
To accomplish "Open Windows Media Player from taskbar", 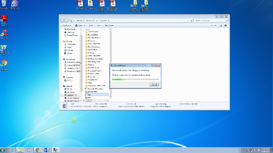I will coord(29,150).
